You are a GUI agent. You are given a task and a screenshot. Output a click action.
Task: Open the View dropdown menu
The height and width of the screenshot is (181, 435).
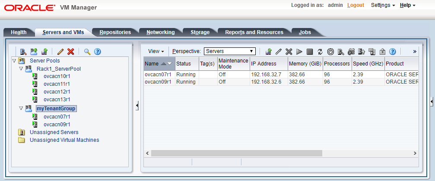(x=156, y=51)
